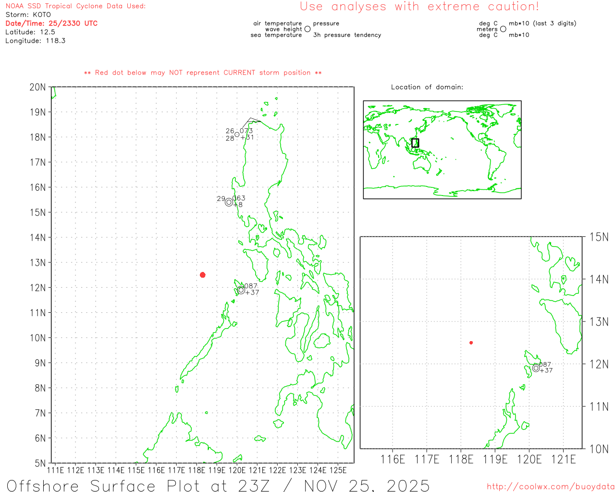Click the black domain box on the world map

415,143
